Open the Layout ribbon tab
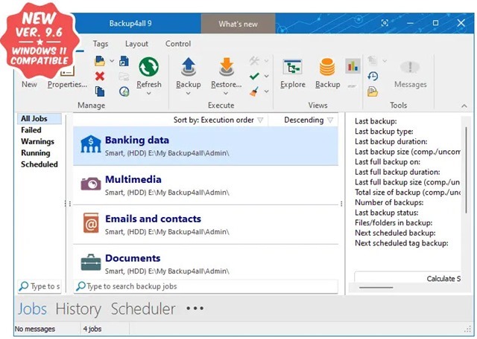This screenshot has height=339, width=477. coord(136,44)
